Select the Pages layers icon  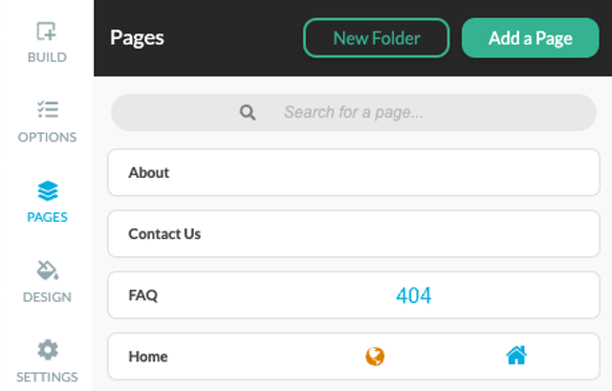(x=48, y=191)
